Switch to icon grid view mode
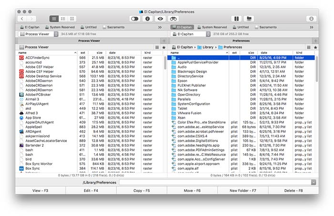Image resolution: width=334 pixels, height=216 pixels. coord(72,19)
